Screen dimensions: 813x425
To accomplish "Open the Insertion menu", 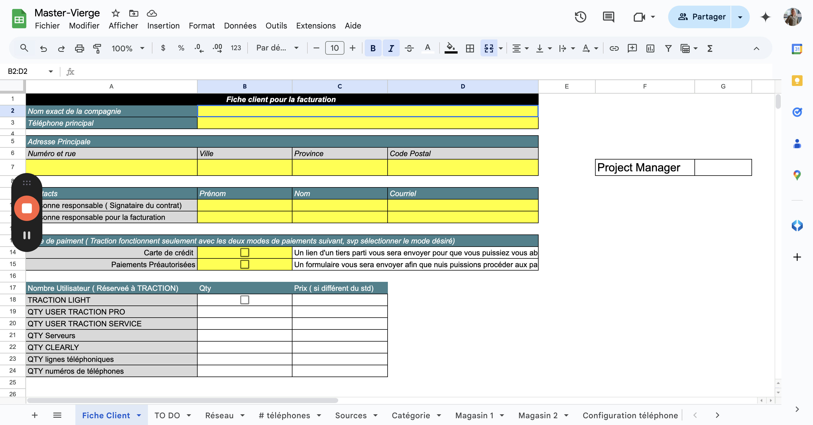I will point(163,26).
